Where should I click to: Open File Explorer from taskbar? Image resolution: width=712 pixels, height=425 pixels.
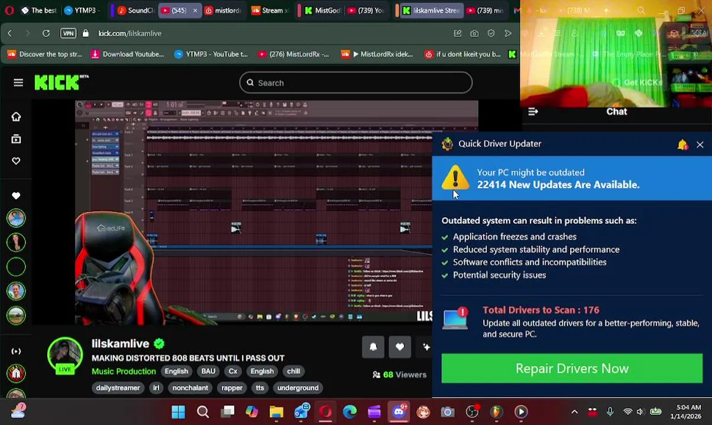[276, 411]
